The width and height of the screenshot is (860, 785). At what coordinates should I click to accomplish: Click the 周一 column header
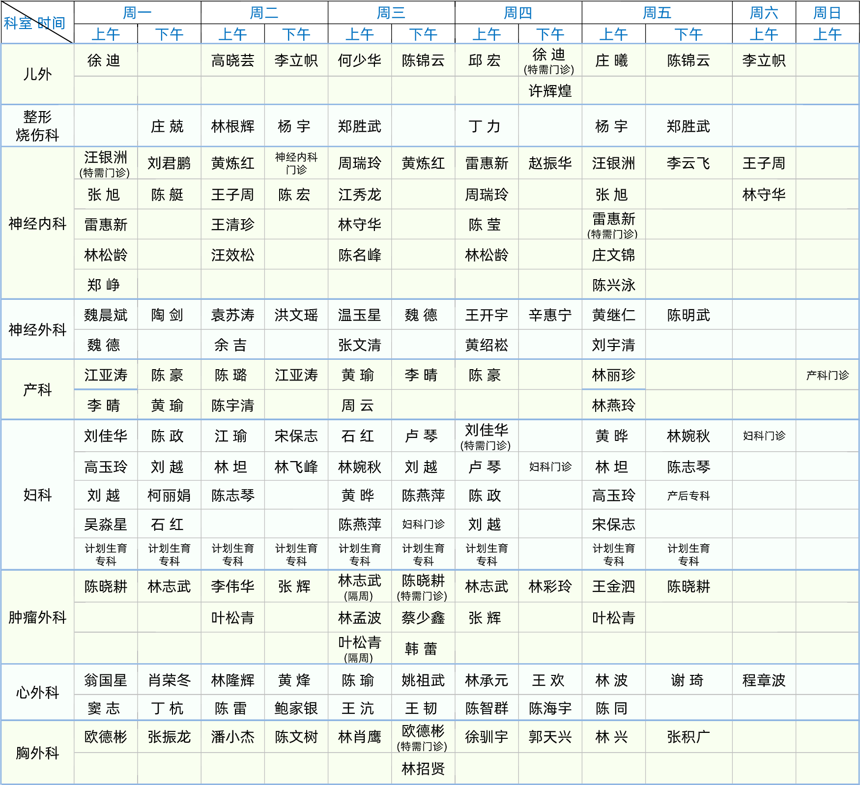click(x=137, y=13)
